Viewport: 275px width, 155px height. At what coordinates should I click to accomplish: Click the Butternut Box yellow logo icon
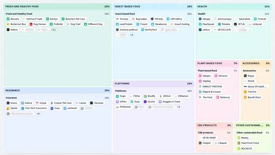[x=8, y=24]
